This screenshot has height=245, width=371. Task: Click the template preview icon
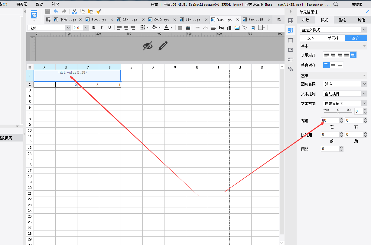coord(34,14)
